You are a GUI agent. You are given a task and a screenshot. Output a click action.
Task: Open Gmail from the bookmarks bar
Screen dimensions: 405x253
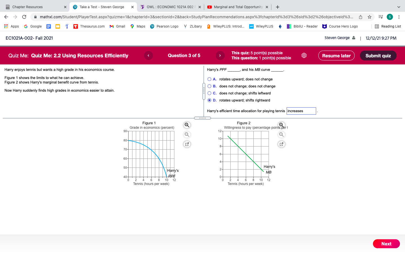tap(117, 26)
